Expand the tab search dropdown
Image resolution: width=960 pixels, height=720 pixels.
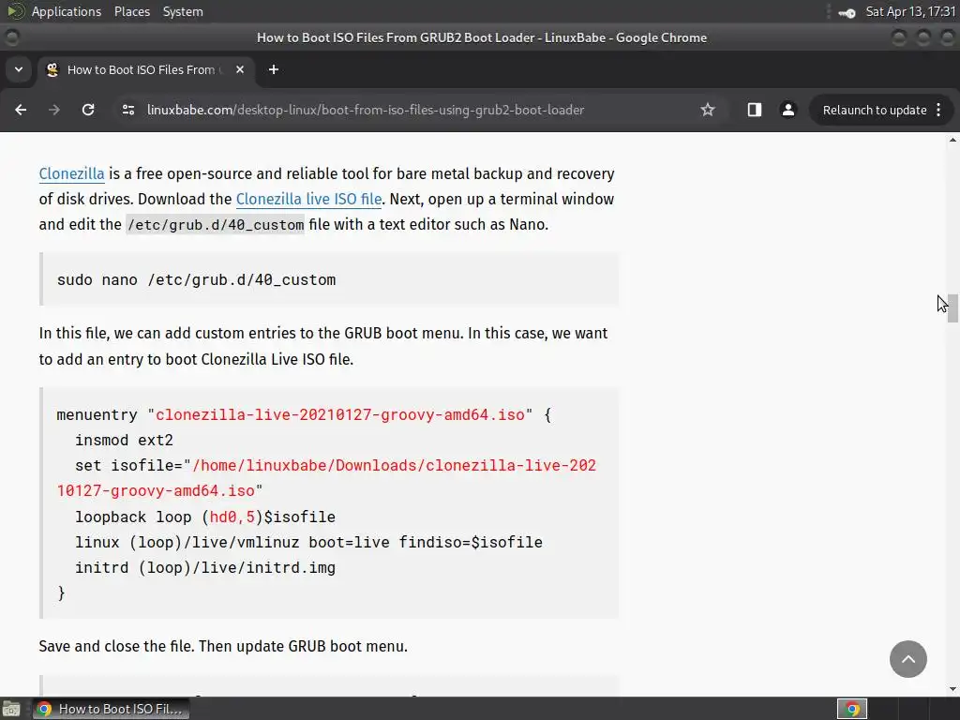[x=19, y=69]
